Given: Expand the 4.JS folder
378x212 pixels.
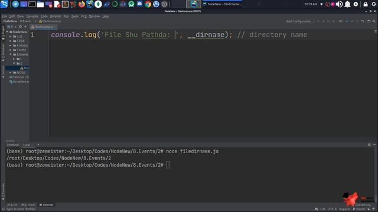Looking at the screenshot, I should tap(11, 37).
